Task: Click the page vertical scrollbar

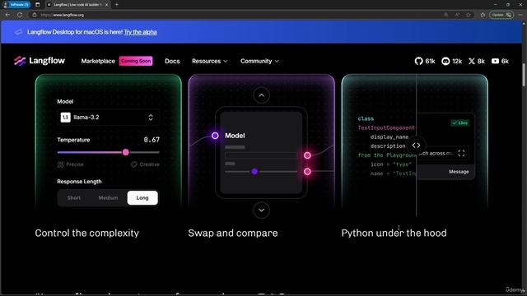Action: coord(524,75)
